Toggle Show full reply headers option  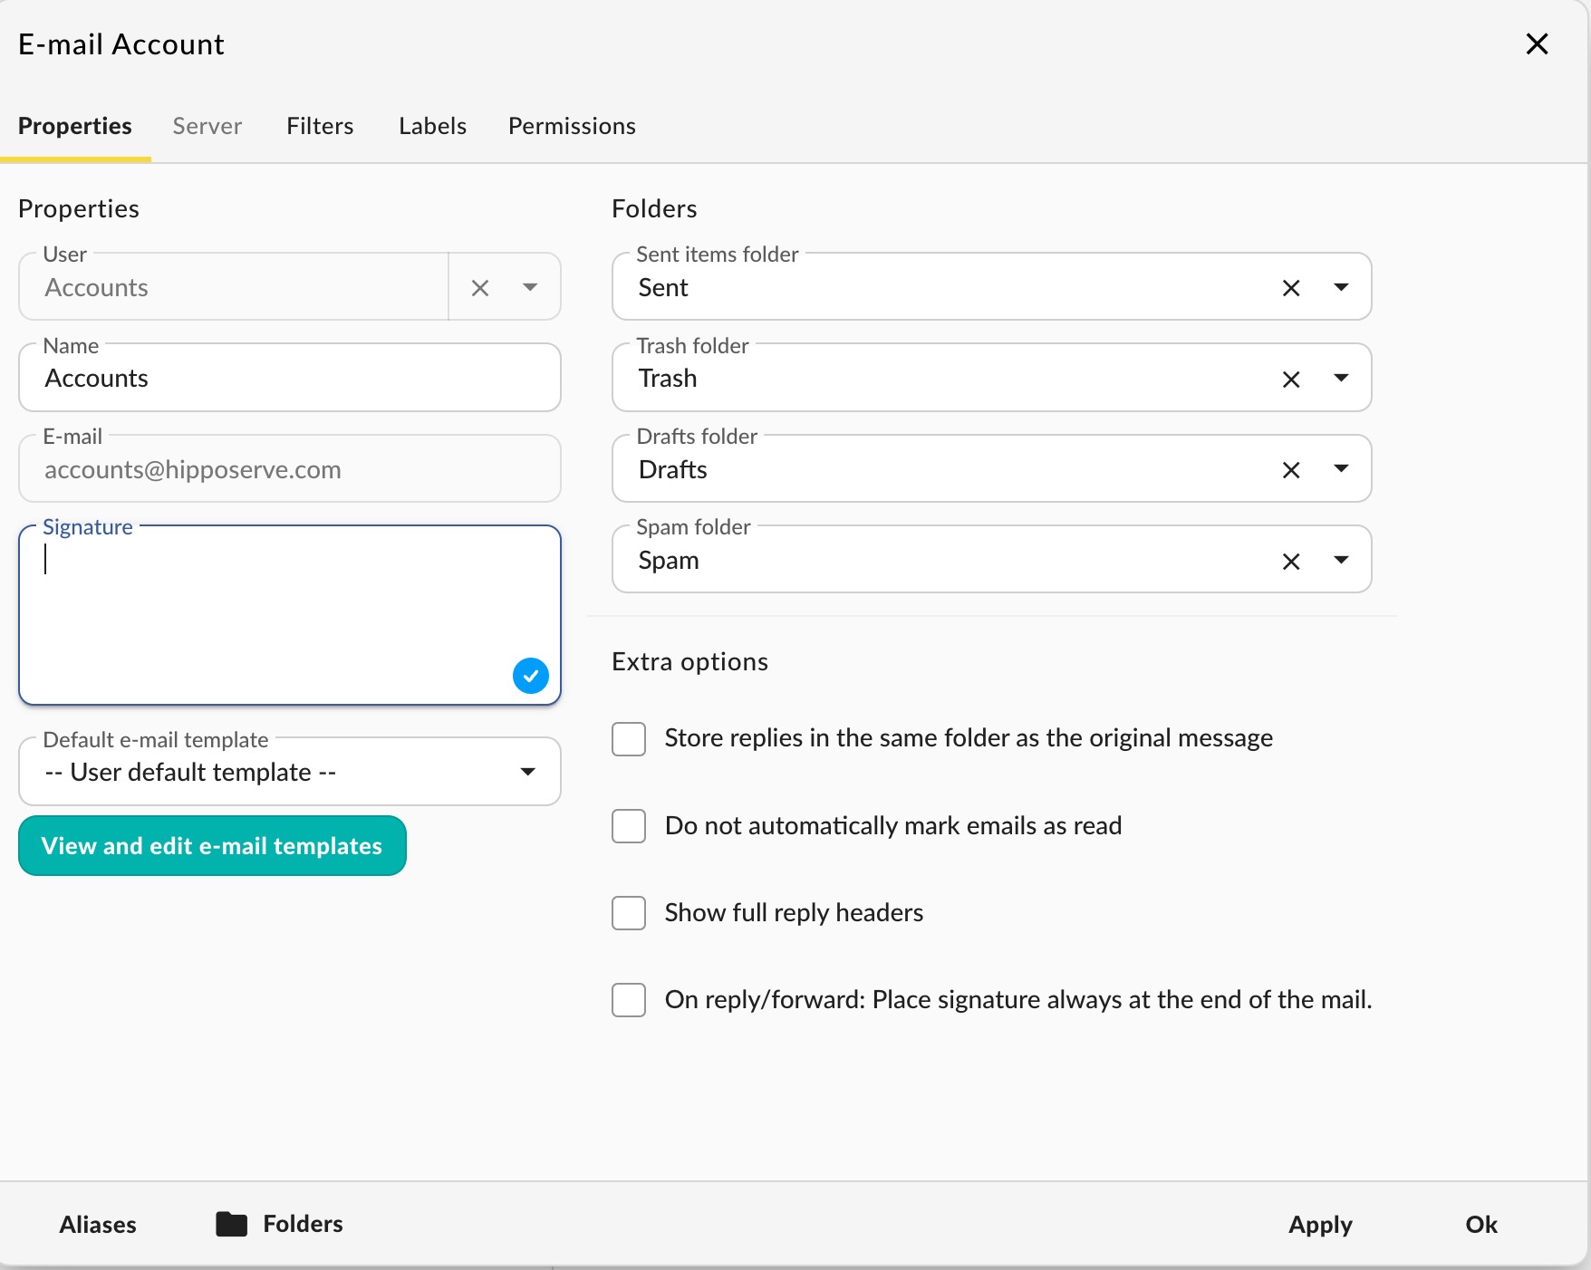click(629, 913)
